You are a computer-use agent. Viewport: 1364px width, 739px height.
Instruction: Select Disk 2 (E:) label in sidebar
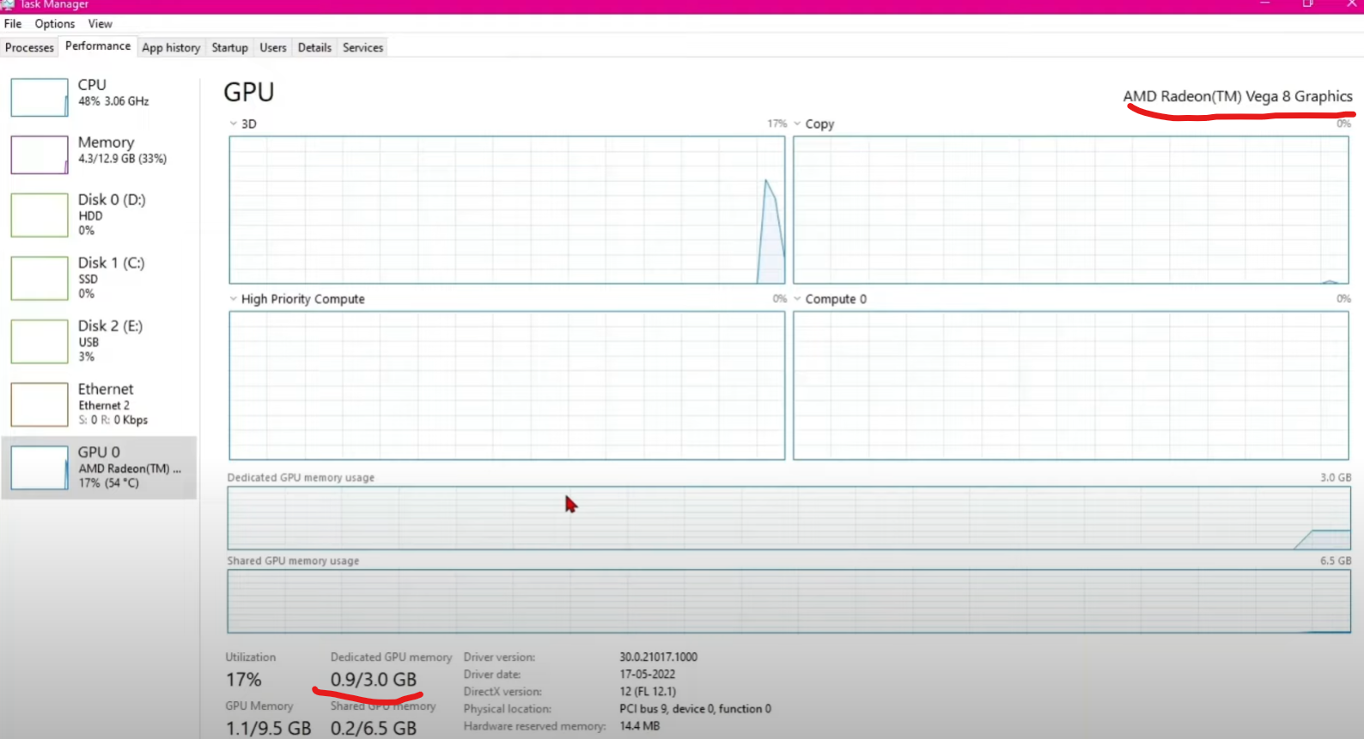pyautogui.click(x=110, y=326)
